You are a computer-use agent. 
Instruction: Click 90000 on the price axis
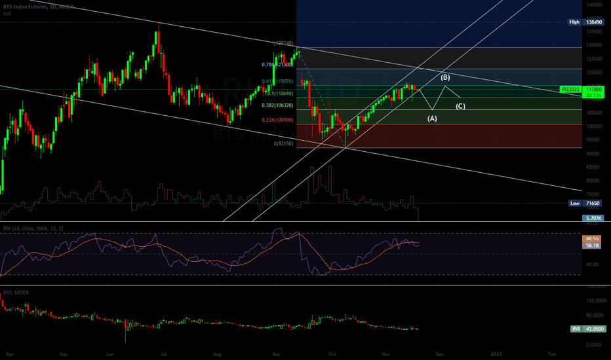pos(593,154)
